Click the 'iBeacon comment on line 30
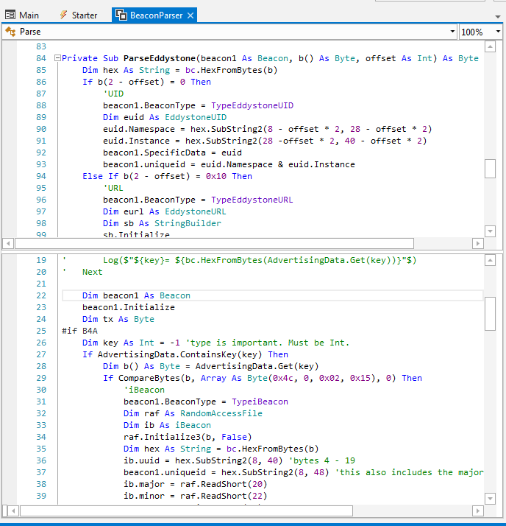Viewport: 506px width, 526px height. 144,390
